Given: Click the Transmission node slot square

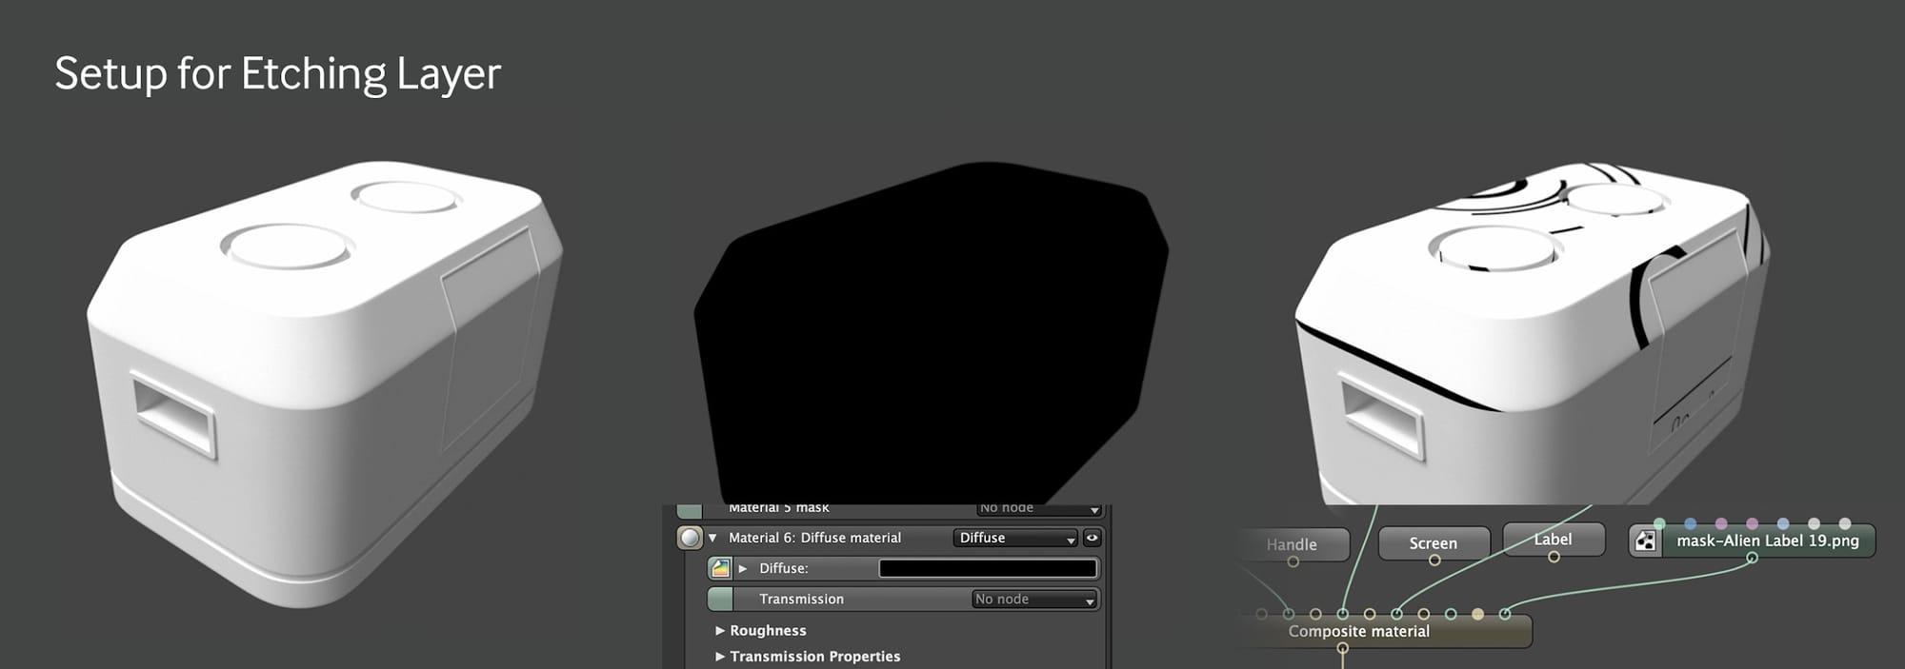Looking at the screenshot, I should click(x=720, y=599).
